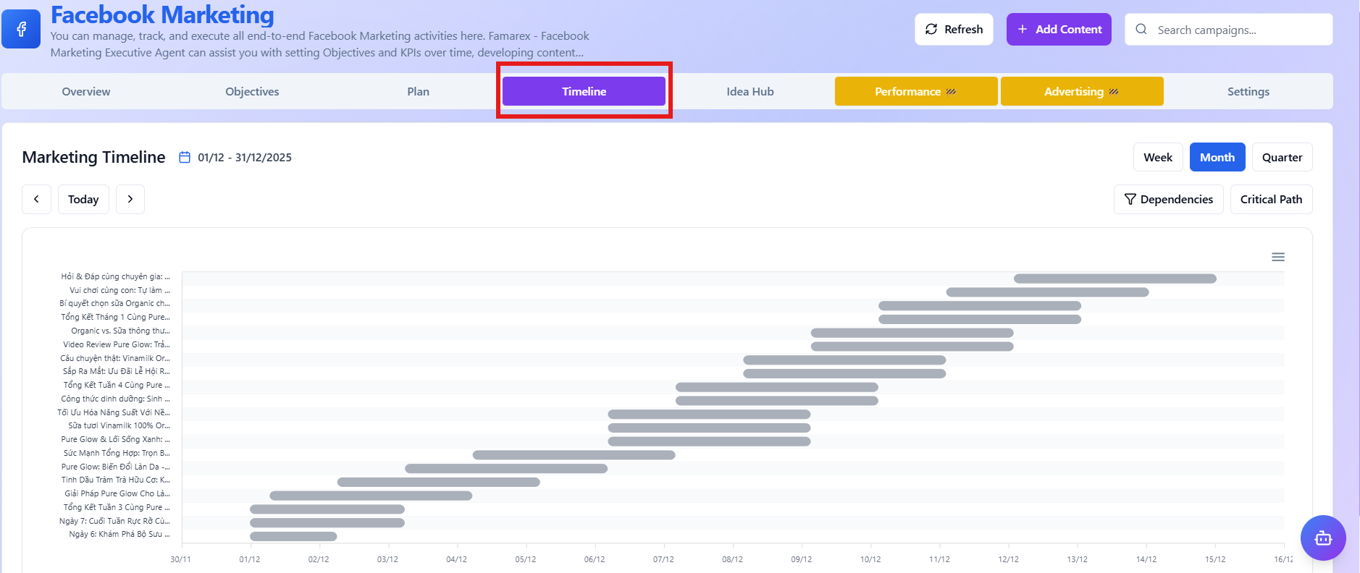
Task: Select the Month view option
Action: click(1217, 157)
